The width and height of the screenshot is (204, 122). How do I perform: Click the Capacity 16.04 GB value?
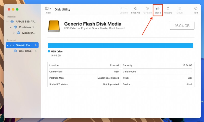click(187, 65)
